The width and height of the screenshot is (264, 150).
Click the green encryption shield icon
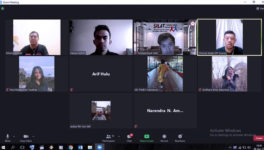click(x=2, y=8)
